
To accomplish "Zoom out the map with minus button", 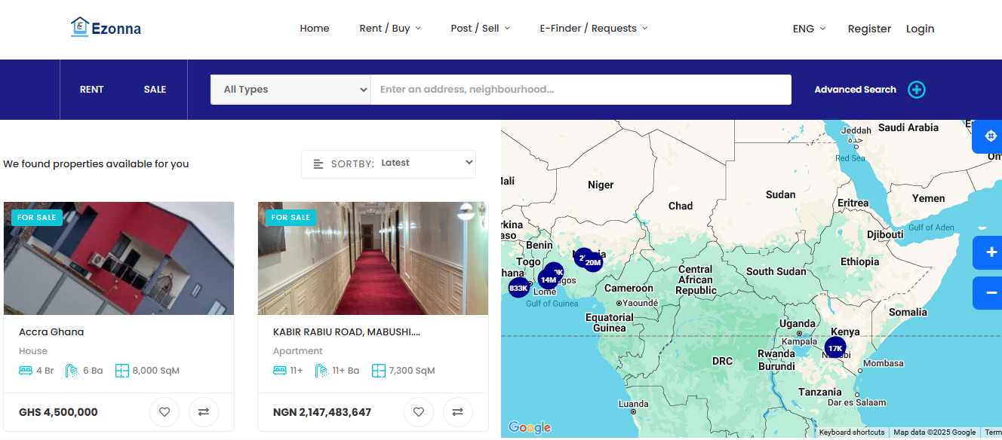I will [x=991, y=293].
